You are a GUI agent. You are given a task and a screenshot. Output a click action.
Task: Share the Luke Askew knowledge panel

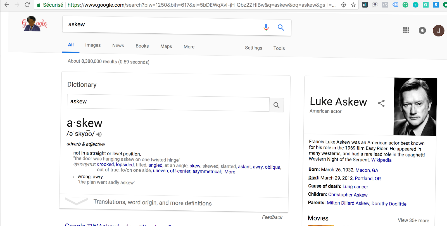(381, 103)
